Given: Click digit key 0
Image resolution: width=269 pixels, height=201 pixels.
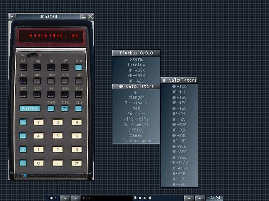Looking at the screenshot, I should click(39, 163).
